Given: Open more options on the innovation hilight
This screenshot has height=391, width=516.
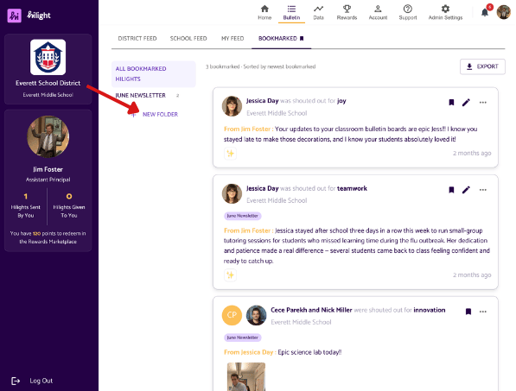Looking at the screenshot, I should 483,312.
